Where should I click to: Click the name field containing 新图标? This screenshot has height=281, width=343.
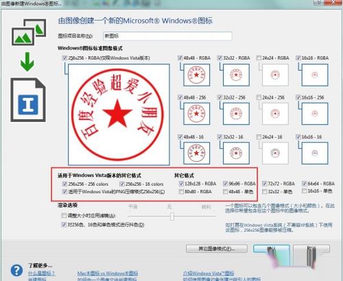pyautogui.click(x=167, y=36)
